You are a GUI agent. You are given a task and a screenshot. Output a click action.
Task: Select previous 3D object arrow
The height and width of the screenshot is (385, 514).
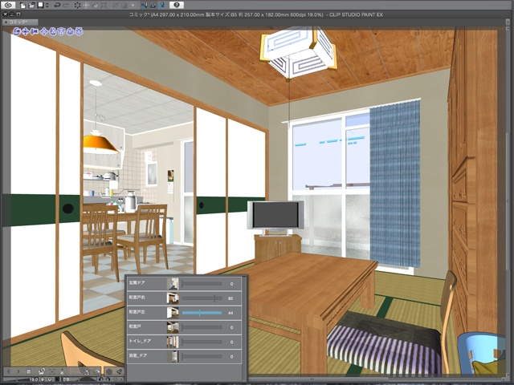pos(9,371)
